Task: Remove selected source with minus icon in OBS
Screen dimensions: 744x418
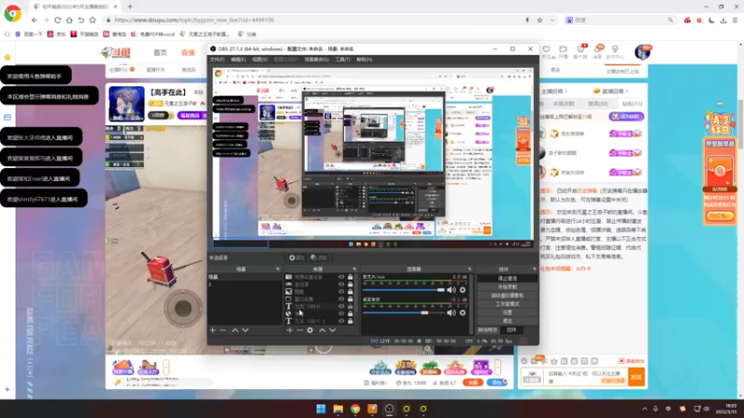Action: click(299, 330)
